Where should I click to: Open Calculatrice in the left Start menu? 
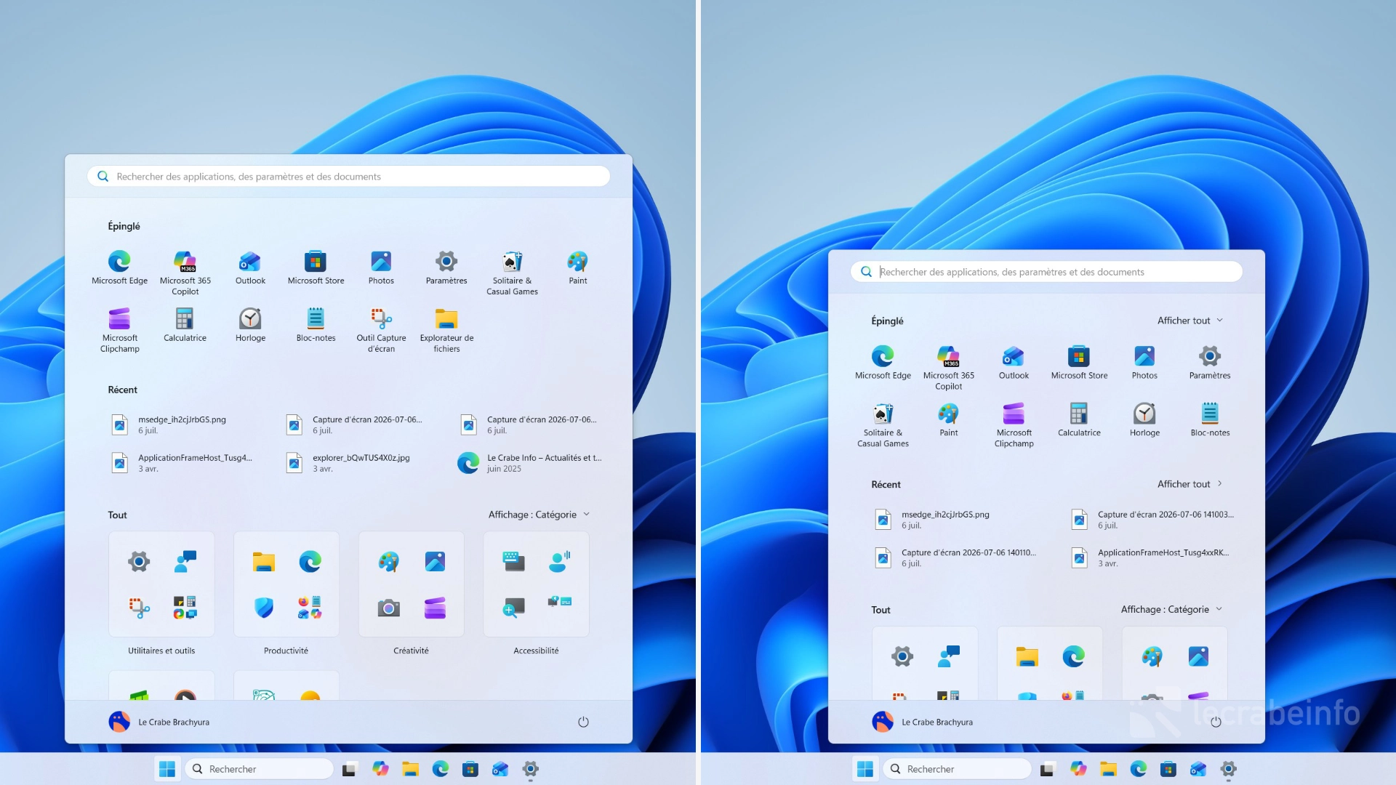[x=185, y=325]
